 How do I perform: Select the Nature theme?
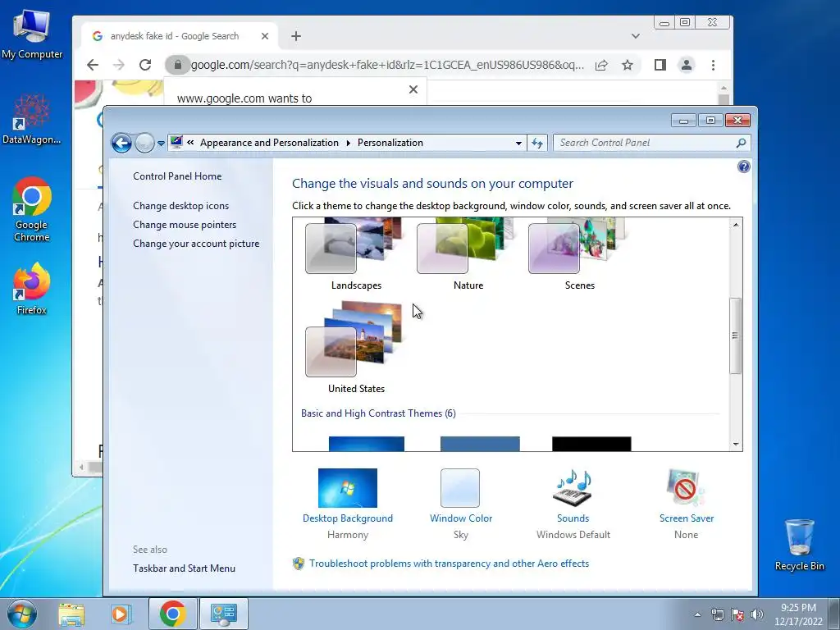click(x=468, y=254)
